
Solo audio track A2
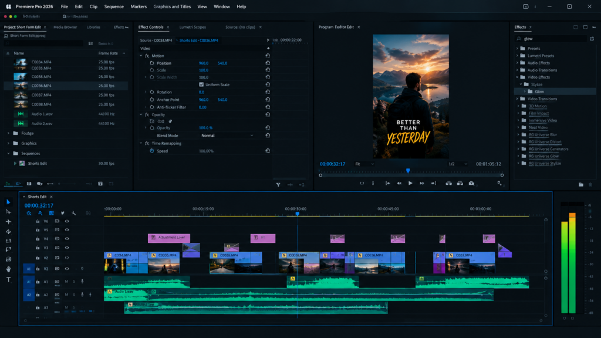74,295
